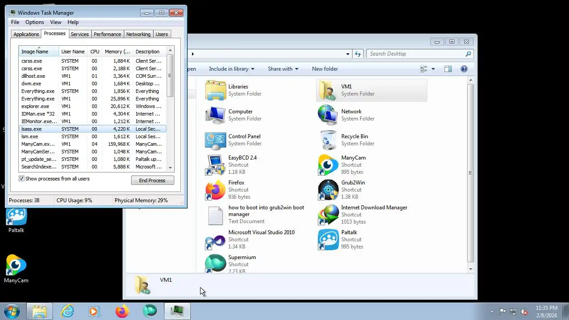The width and height of the screenshot is (569, 320).
Task: Open the address bar history dropdown
Action: coord(348,54)
